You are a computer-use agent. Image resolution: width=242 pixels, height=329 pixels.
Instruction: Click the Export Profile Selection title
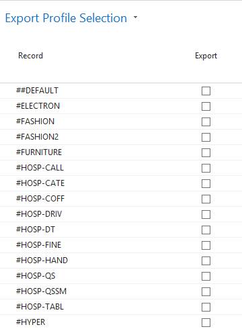pyautogui.click(x=66, y=18)
